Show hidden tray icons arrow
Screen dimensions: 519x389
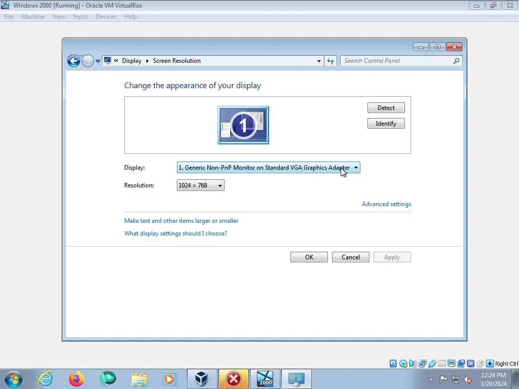tap(431, 380)
